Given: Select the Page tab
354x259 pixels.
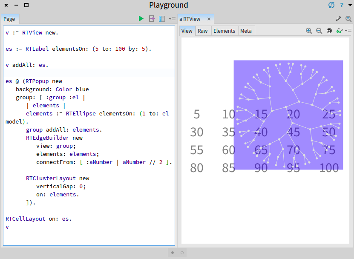Looking at the screenshot, I should click(x=9, y=19).
